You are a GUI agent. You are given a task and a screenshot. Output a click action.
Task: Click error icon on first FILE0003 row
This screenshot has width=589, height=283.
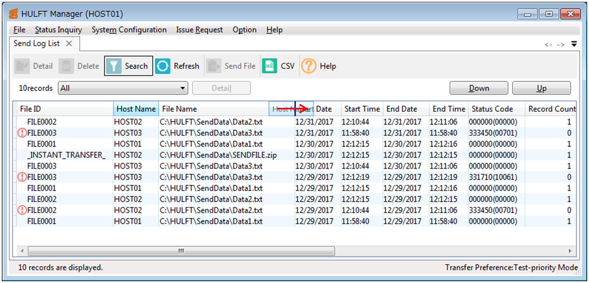(22, 133)
